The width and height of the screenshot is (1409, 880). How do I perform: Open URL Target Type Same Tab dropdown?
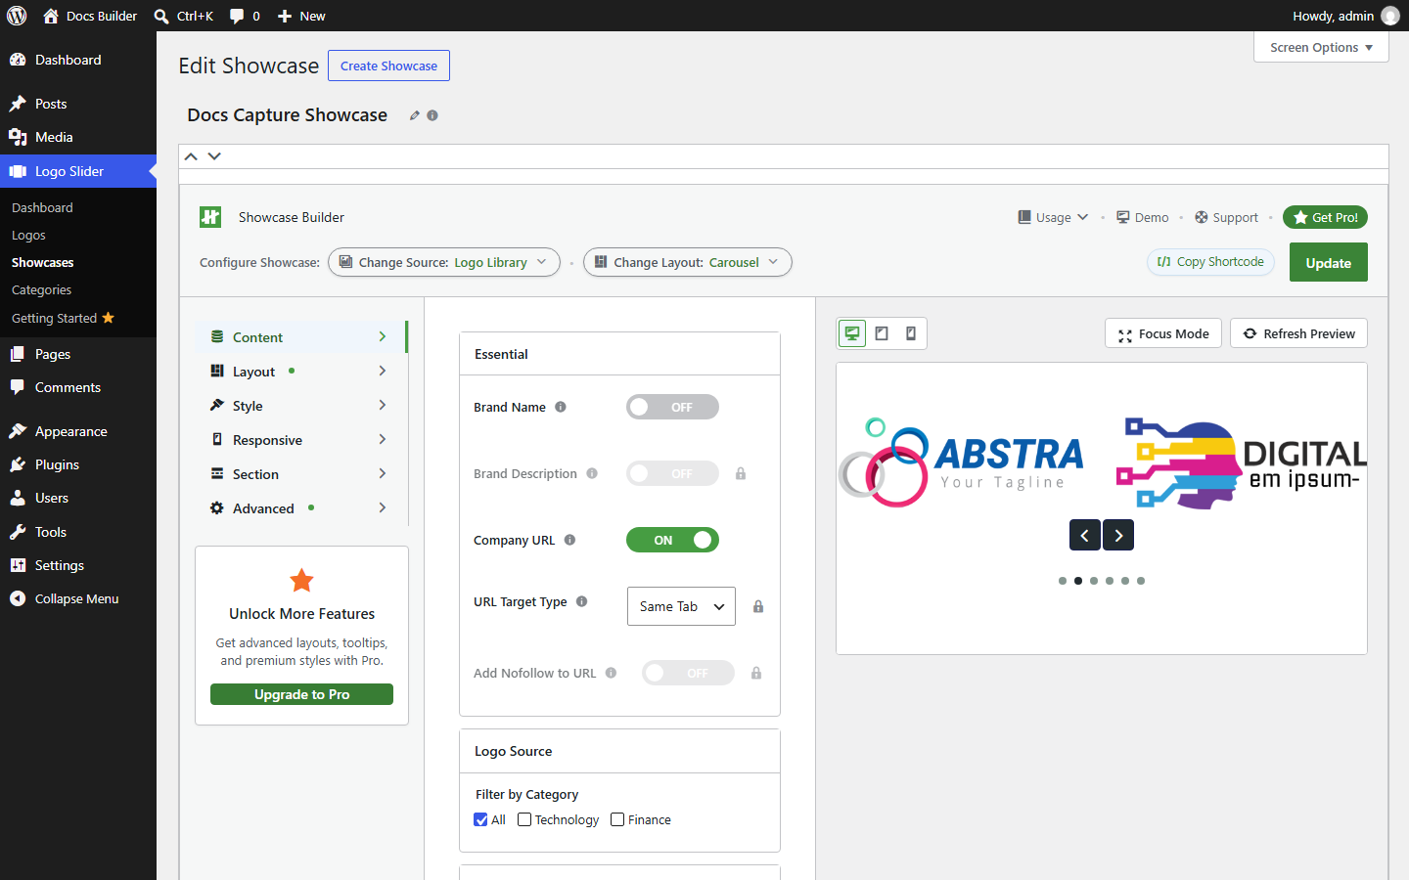click(681, 606)
